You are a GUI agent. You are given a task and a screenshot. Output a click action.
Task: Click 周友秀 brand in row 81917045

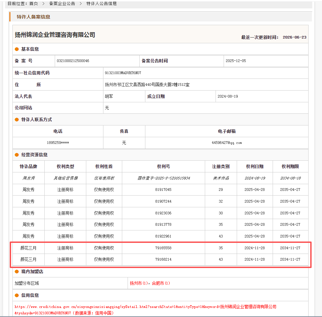(28, 190)
